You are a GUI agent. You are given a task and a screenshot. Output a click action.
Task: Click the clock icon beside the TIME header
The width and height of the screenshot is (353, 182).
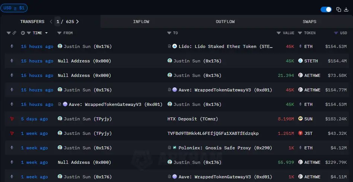(x=23, y=33)
